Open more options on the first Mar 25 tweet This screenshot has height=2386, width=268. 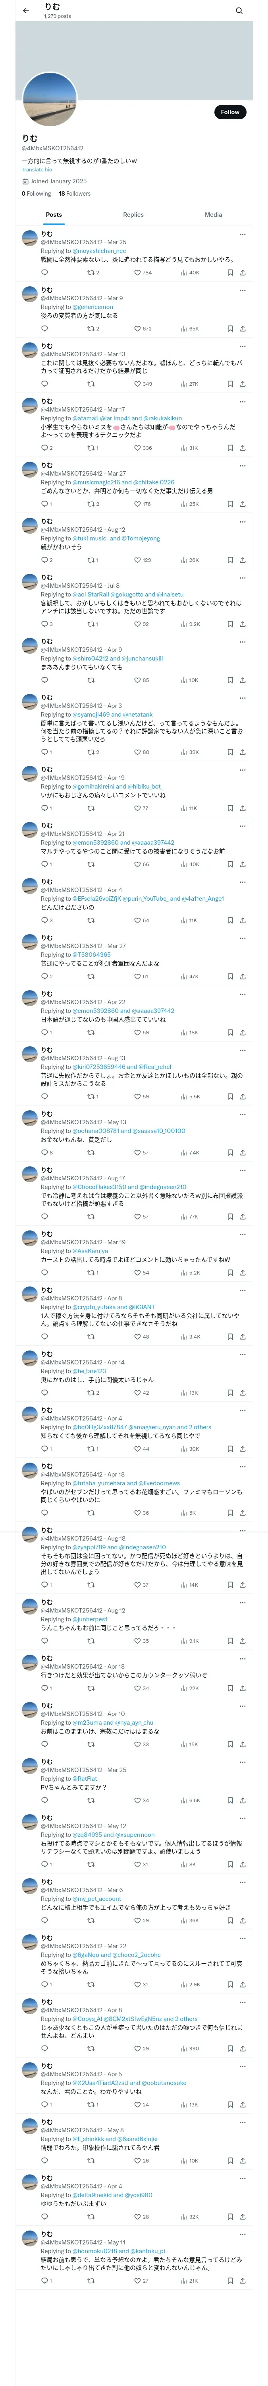[242, 234]
